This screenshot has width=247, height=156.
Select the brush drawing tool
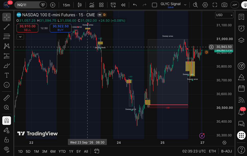pyautogui.click(x=7, y=66)
